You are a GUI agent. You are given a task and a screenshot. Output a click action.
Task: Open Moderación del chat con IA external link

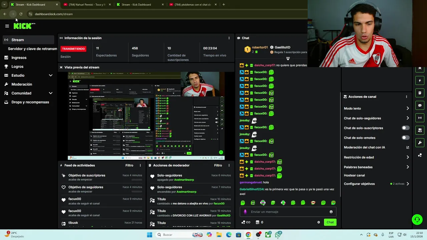point(408,147)
